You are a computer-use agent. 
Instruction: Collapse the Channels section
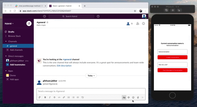[x=6, y=41]
